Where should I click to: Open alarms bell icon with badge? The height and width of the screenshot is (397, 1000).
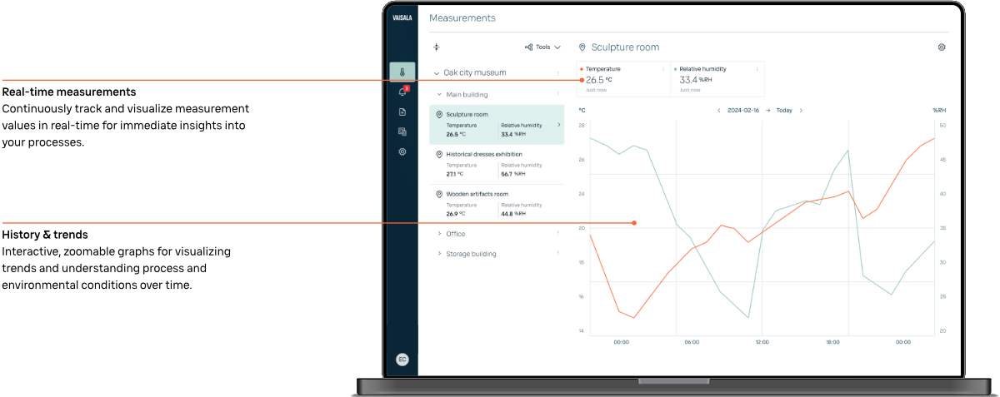[402, 92]
